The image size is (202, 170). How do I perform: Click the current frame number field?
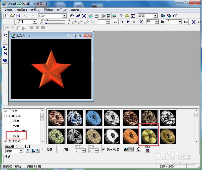click(102, 22)
